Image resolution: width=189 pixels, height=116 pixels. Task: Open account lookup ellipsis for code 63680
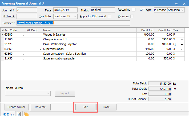(24, 35)
